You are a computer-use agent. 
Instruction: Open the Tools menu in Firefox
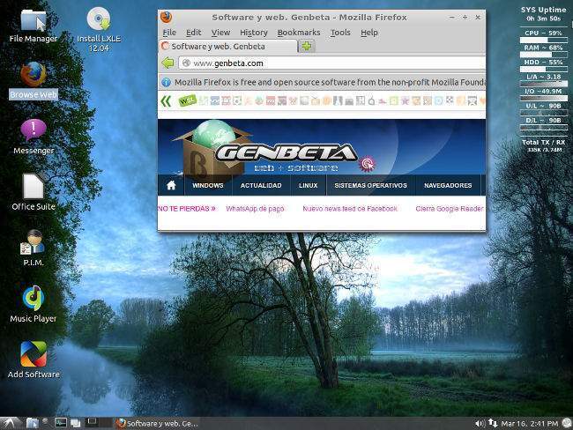pos(340,33)
